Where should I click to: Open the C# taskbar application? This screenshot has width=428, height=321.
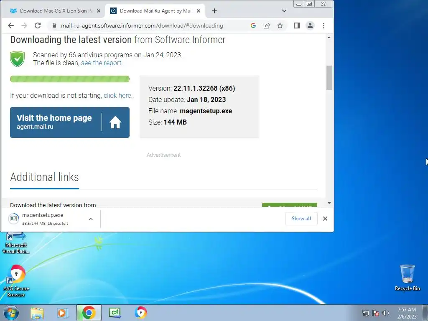click(x=115, y=313)
